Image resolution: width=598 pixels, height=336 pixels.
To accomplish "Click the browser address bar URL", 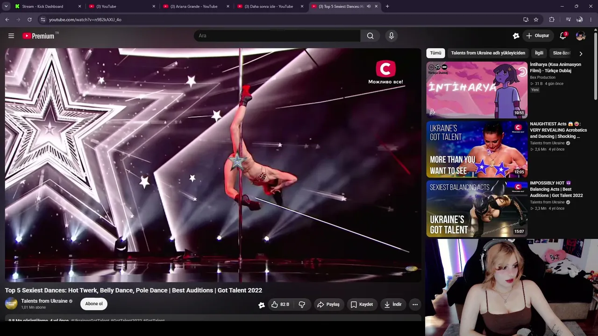I will tap(85, 20).
